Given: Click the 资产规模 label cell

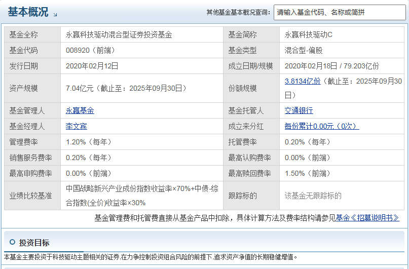Looking at the screenshot, I should point(32,88).
